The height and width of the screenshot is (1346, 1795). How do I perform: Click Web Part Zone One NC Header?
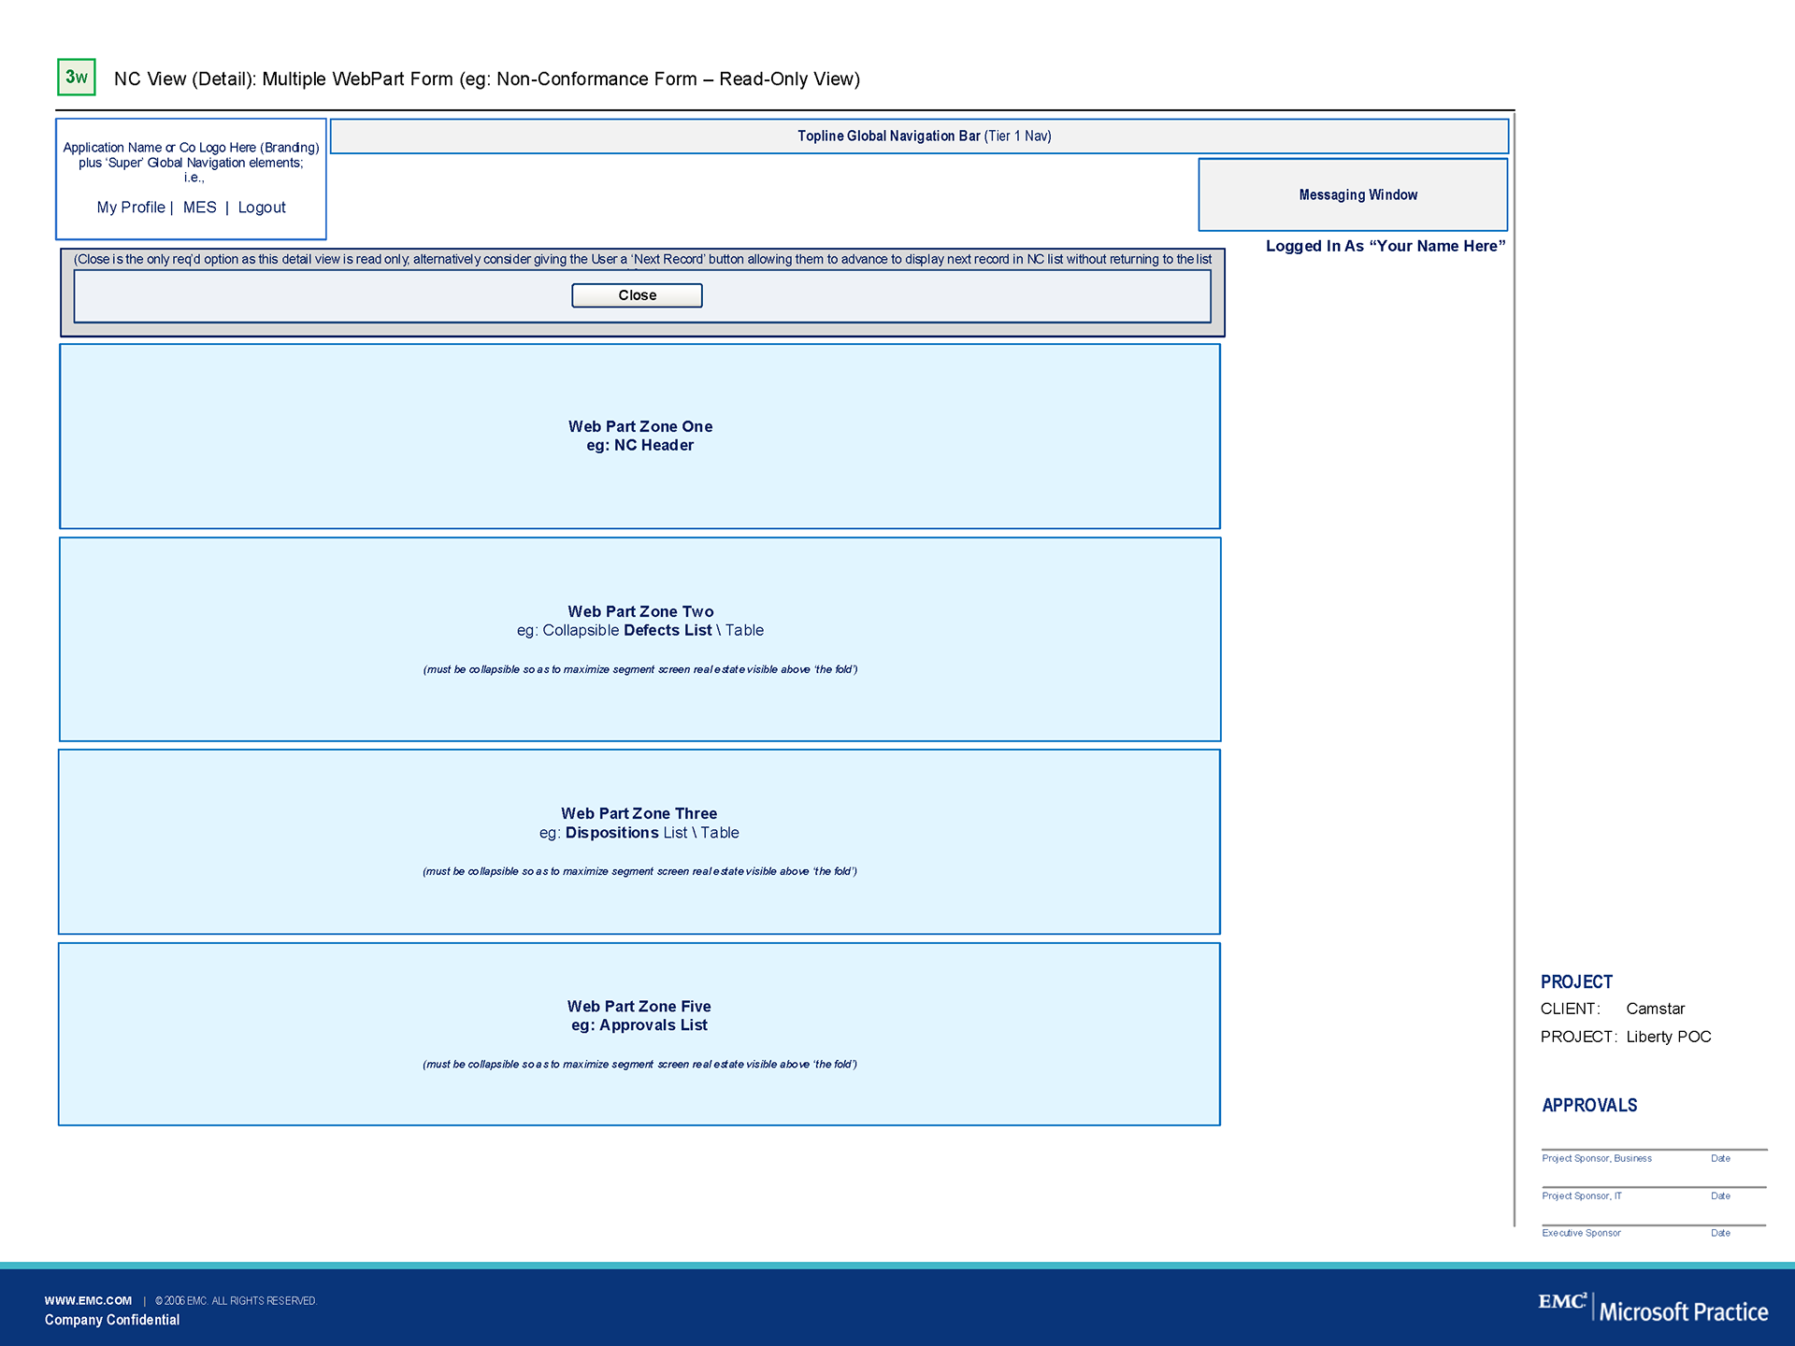click(x=639, y=436)
